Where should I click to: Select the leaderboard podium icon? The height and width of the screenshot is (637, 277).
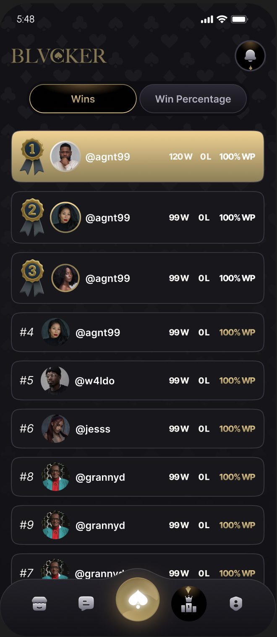click(189, 604)
